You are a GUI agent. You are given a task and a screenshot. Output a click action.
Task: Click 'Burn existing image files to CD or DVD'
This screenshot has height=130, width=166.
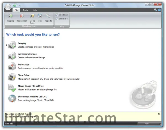36,100
